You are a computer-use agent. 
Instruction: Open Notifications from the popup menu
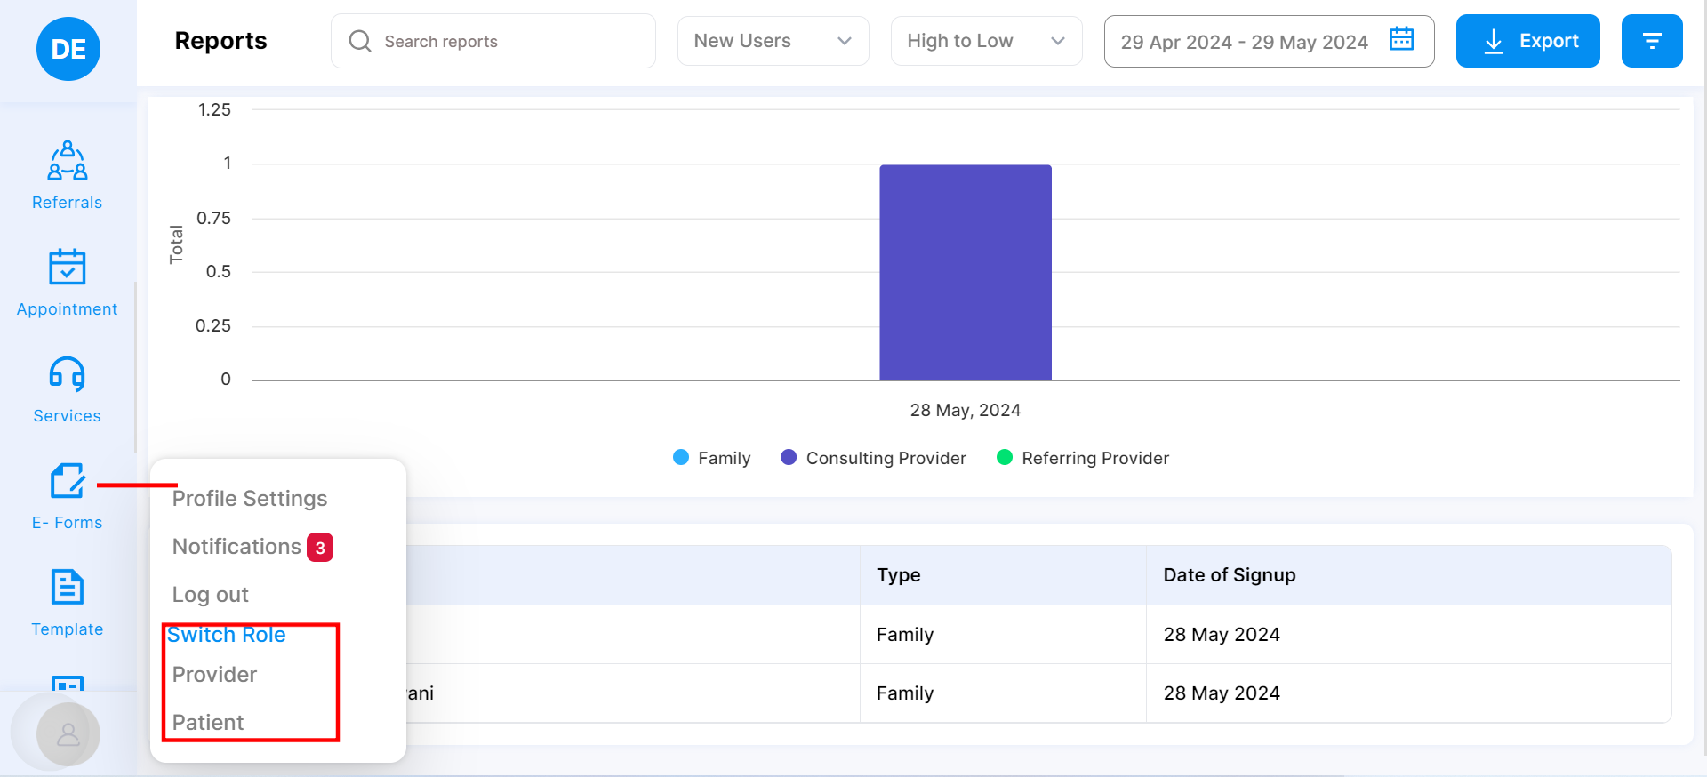click(237, 547)
